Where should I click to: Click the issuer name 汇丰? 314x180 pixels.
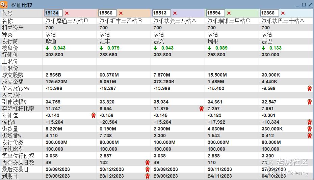[105, 41]
